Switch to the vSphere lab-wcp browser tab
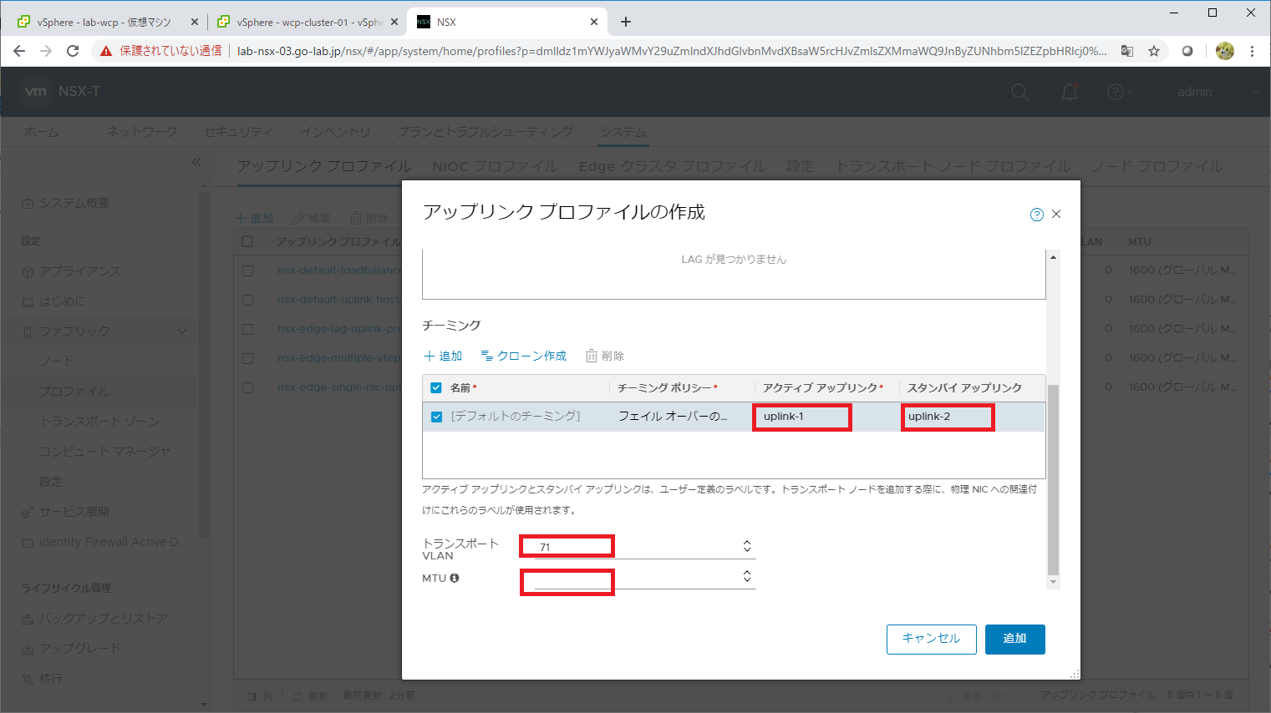The image size is (1271, 713). click(104, 22)
